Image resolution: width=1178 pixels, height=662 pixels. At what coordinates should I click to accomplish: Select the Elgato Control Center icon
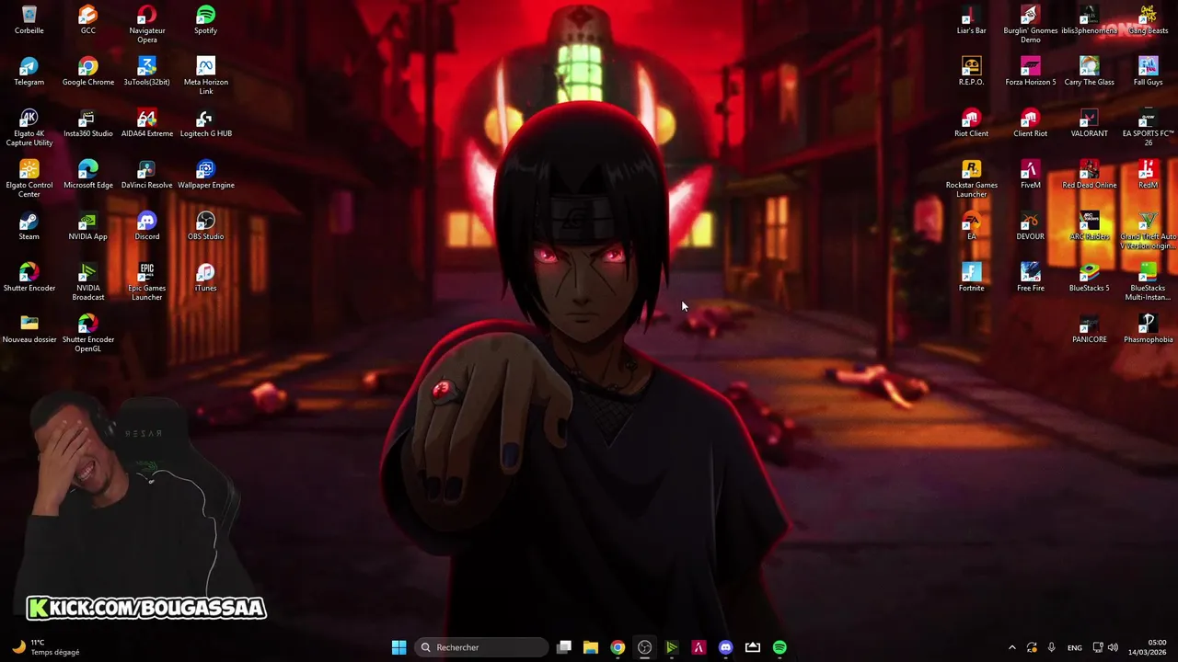pos(29,178)
